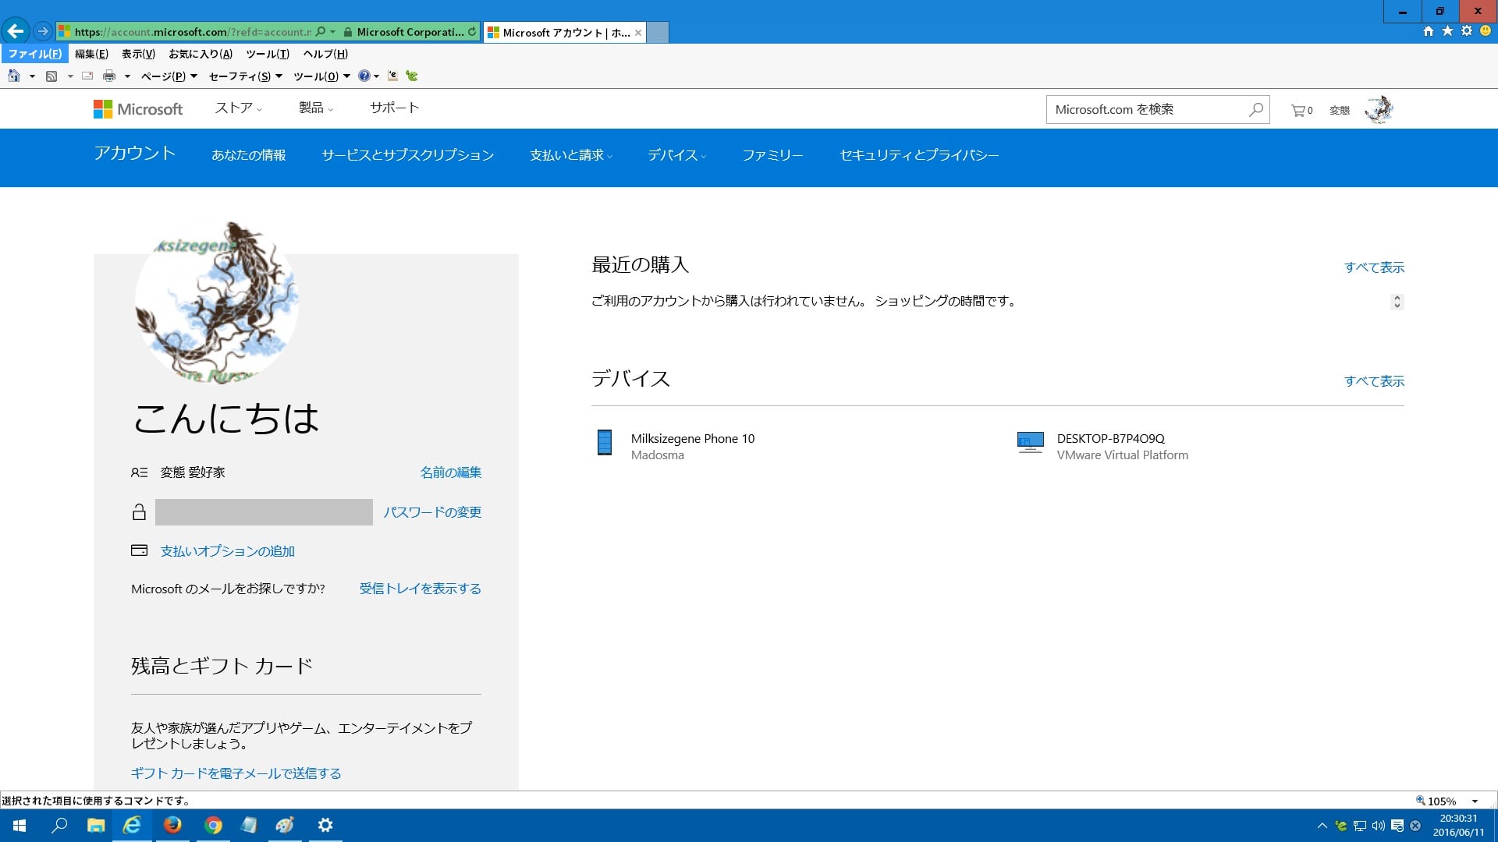Viewport: 1498px width, 842px height.
Task: Click the blue help question mark icon
Action: (x=364, y=76)
